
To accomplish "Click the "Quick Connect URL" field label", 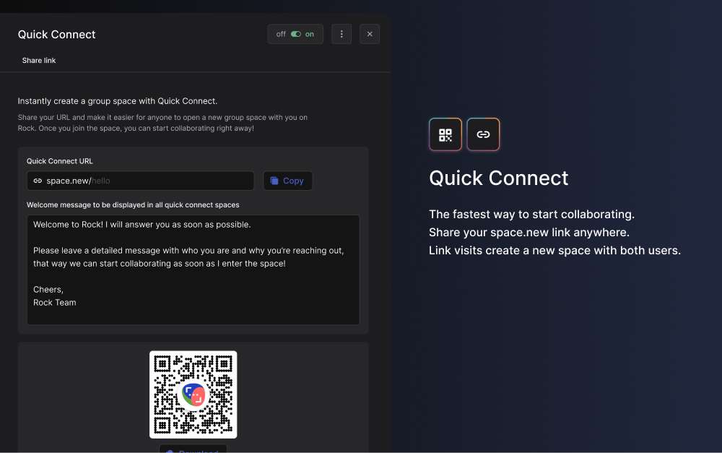I will pyautogui.click(x=60, y=161).
